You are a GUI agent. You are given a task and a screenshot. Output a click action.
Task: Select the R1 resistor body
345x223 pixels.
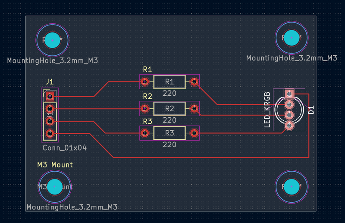pos(169,82)
